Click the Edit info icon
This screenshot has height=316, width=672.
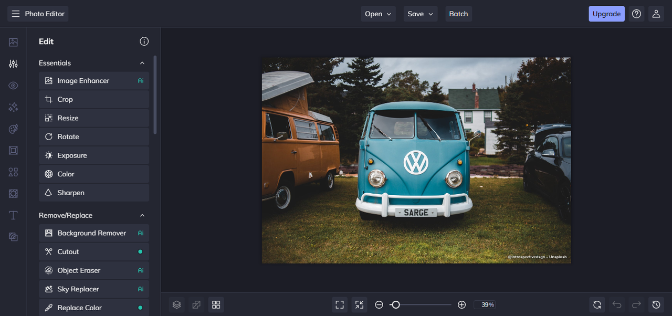click(144, 41)
